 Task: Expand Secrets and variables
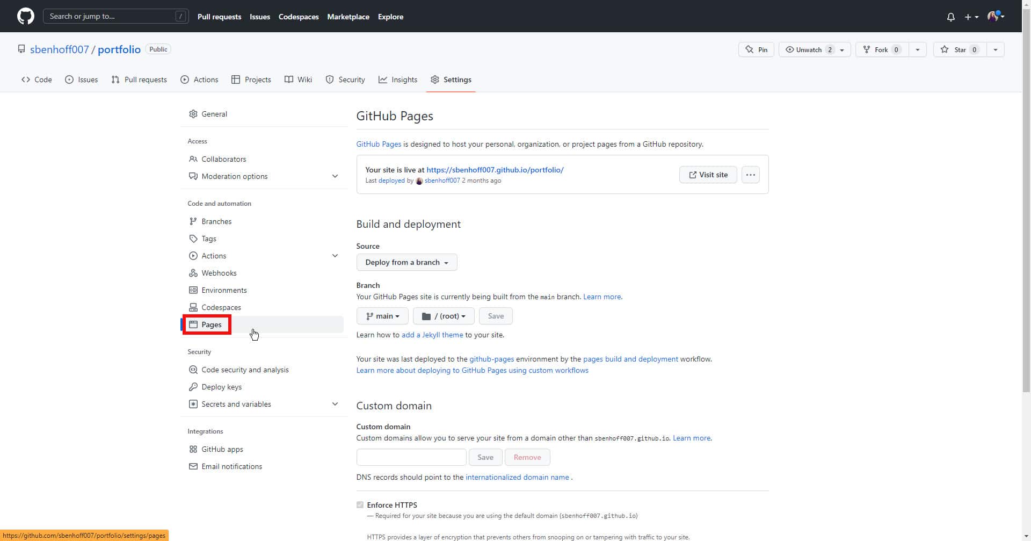(x=263, y=404)
